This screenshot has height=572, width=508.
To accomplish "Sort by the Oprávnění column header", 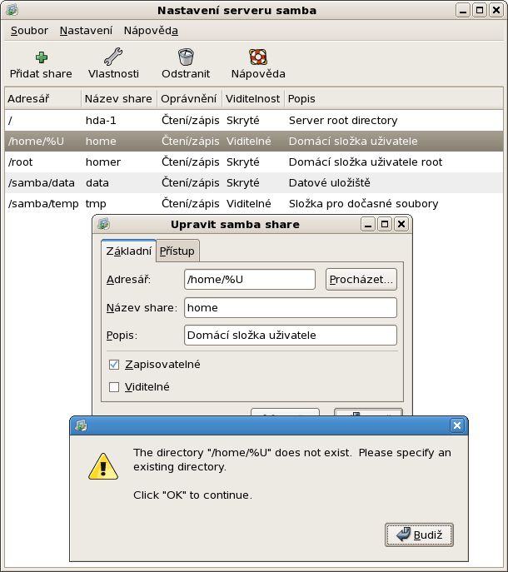I will pyautogui.click(x=189, y=98).
